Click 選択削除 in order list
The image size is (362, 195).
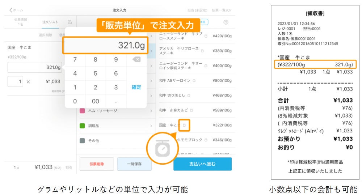tap(45, 35)
